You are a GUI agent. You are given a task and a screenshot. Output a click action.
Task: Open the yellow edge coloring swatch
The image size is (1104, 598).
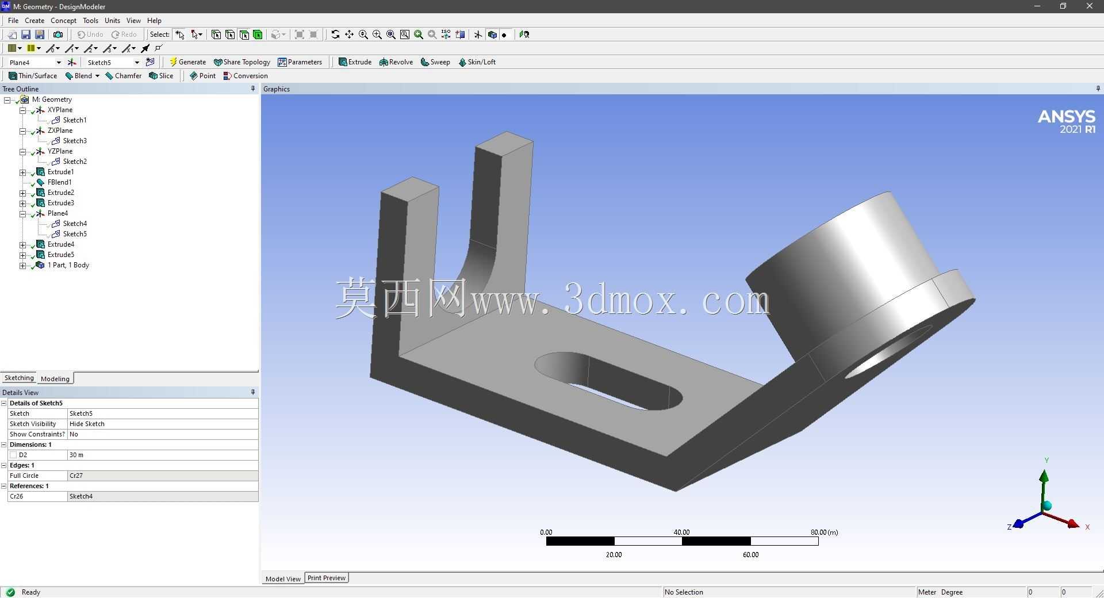point(34,48)
